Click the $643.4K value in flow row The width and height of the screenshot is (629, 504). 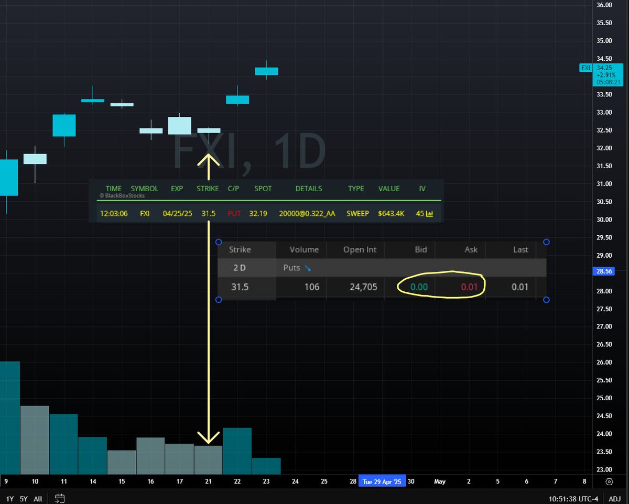(x=390, y=214)
